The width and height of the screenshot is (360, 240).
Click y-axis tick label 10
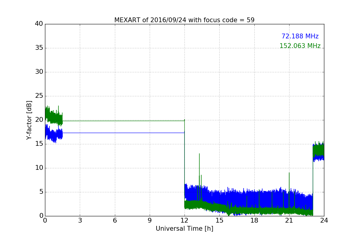[39, 168]
